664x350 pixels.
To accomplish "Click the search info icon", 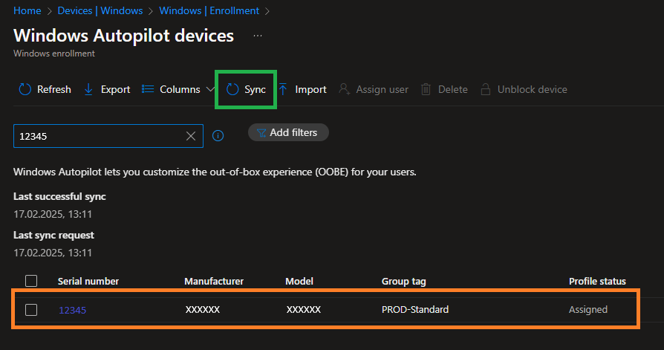I will tap(218, 136).
